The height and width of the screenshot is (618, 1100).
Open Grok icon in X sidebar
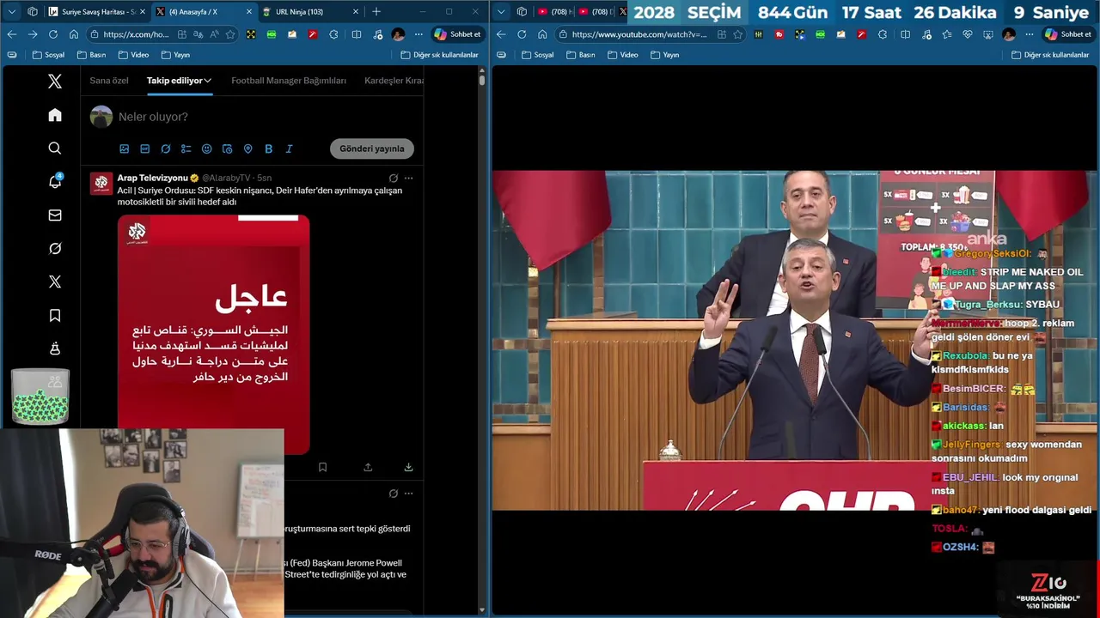pyautogui.click(x=55, y=248)
